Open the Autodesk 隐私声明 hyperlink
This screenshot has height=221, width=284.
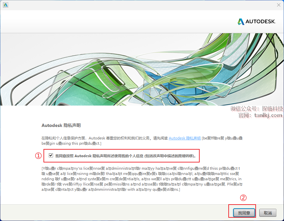coord(185,138)
